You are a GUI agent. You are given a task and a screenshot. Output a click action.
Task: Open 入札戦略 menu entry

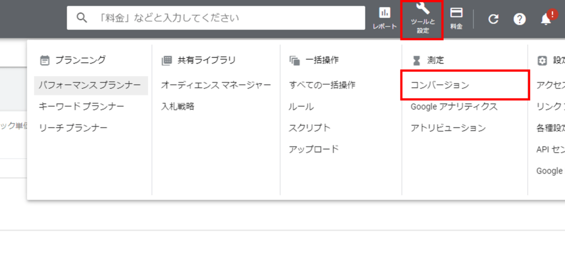point(178,106)
